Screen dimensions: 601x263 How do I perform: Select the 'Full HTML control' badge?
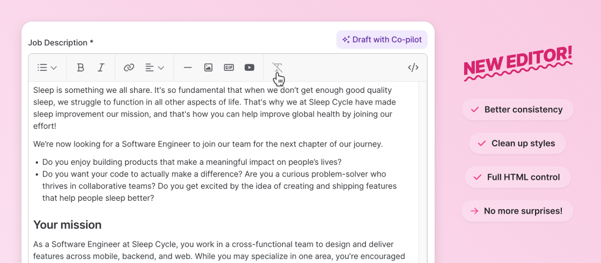tap(517, 177)
